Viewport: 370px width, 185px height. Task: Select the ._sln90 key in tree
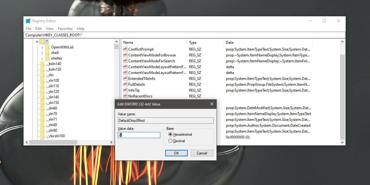click(52, 130)
